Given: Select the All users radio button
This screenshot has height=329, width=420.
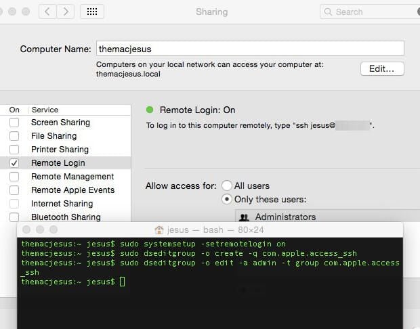Looking at the screenshot, I should coord(227,185).
